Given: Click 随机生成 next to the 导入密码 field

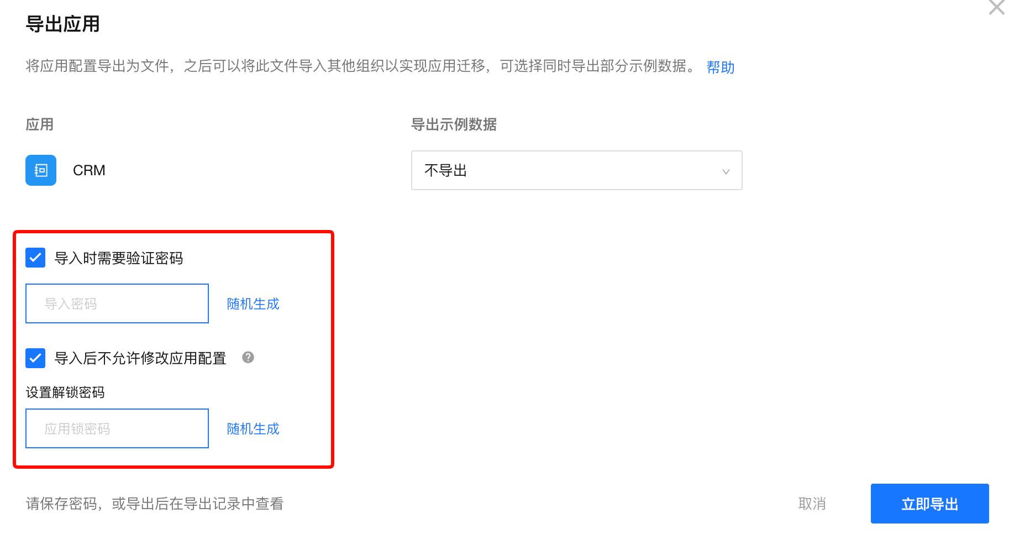Looking at the screenshot, I should (x=253, y=304).
